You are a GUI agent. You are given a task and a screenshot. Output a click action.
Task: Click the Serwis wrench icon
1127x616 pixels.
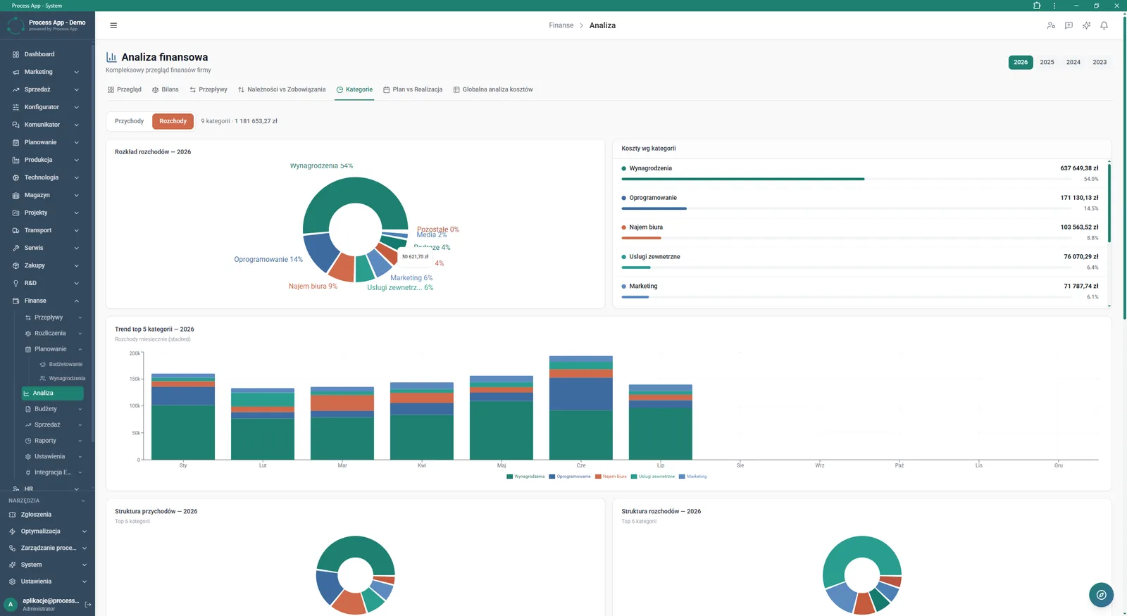click(x=15, y=248)
